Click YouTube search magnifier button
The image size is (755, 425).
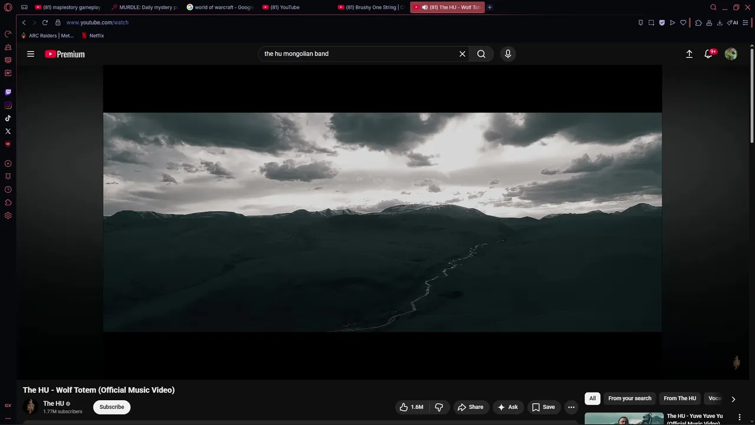481,54
